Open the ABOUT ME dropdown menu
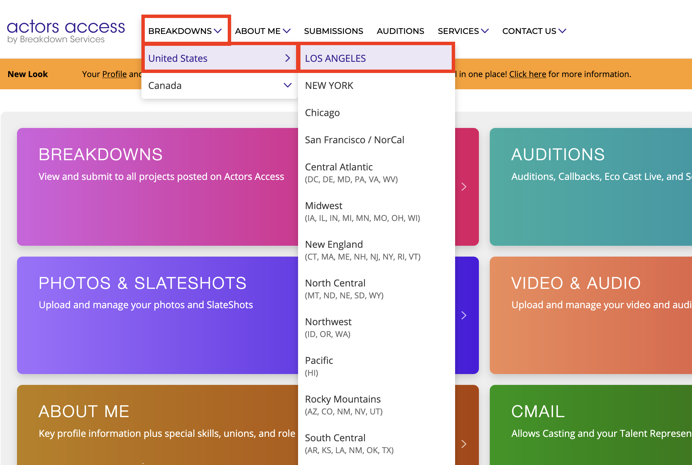This screenshot has width=692, height=465. coord(262,31)
